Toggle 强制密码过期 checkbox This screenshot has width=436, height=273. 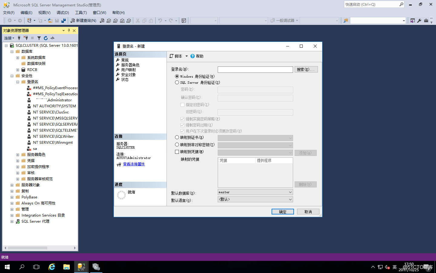[183, 125]
